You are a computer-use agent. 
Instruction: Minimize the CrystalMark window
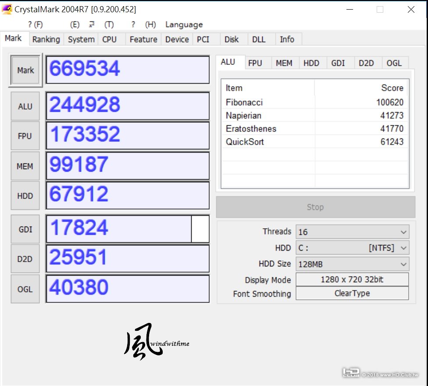(350, 9)
